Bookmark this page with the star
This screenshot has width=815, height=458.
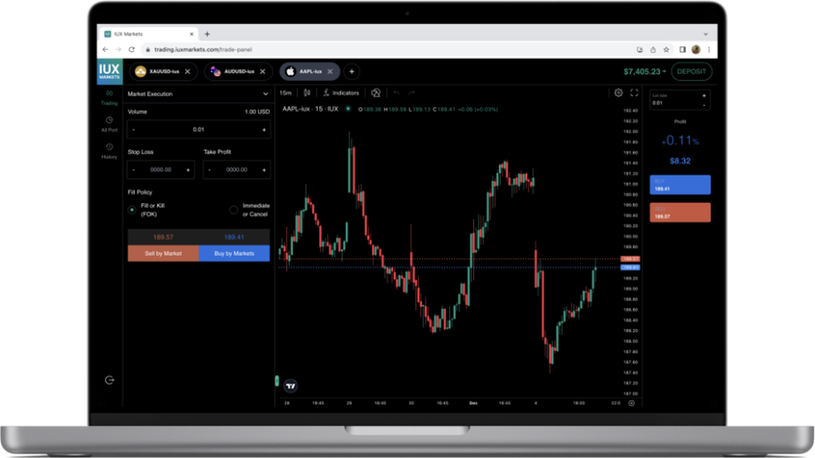pos(667,50)
